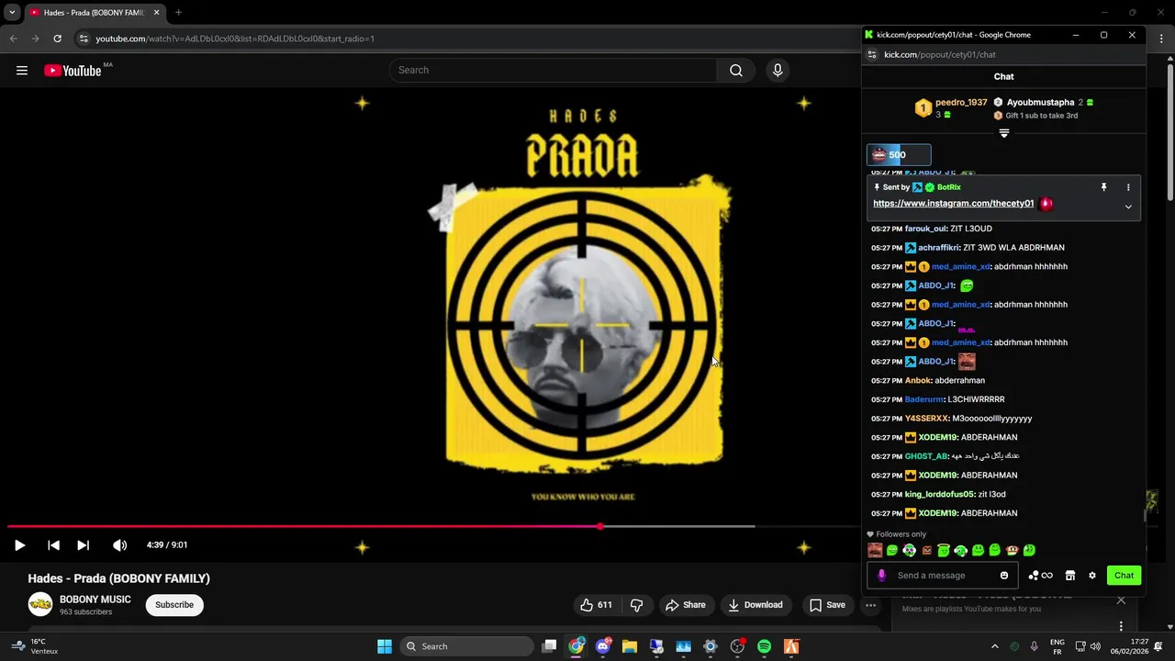Close the Hades - Prada browser tab

tap(156, 13)
